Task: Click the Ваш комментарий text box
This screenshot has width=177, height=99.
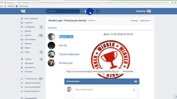Action: coord(105,92)
